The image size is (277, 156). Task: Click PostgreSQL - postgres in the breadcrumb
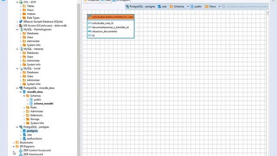coord(142,6)
